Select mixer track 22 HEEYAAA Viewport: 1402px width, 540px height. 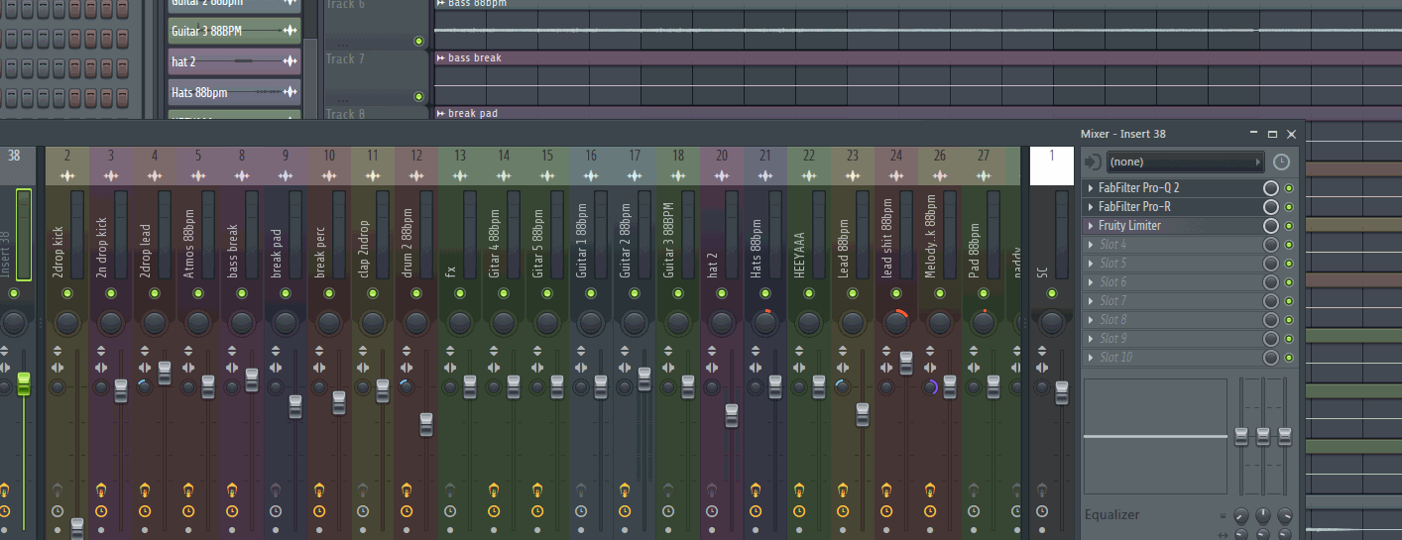coord(809,156)
